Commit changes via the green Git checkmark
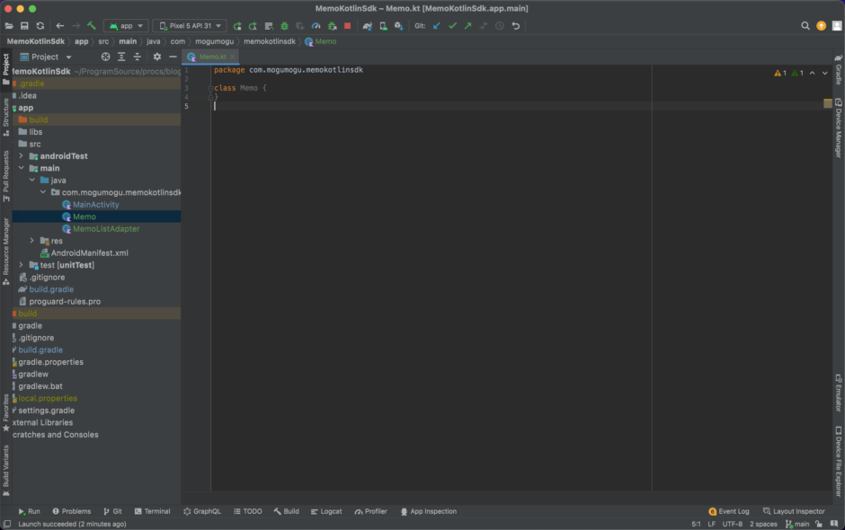 click(453, 26)
